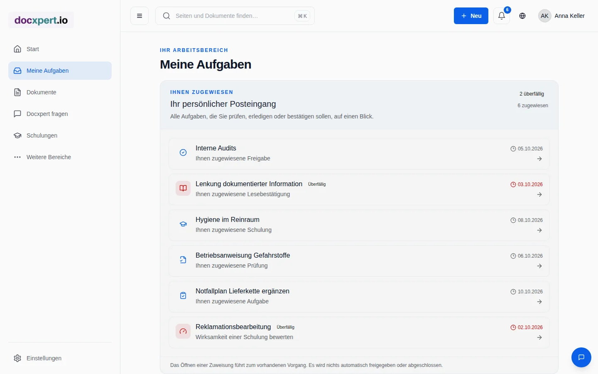Open Reklamationsbearbeitung via its arrow

click(539, 337)
